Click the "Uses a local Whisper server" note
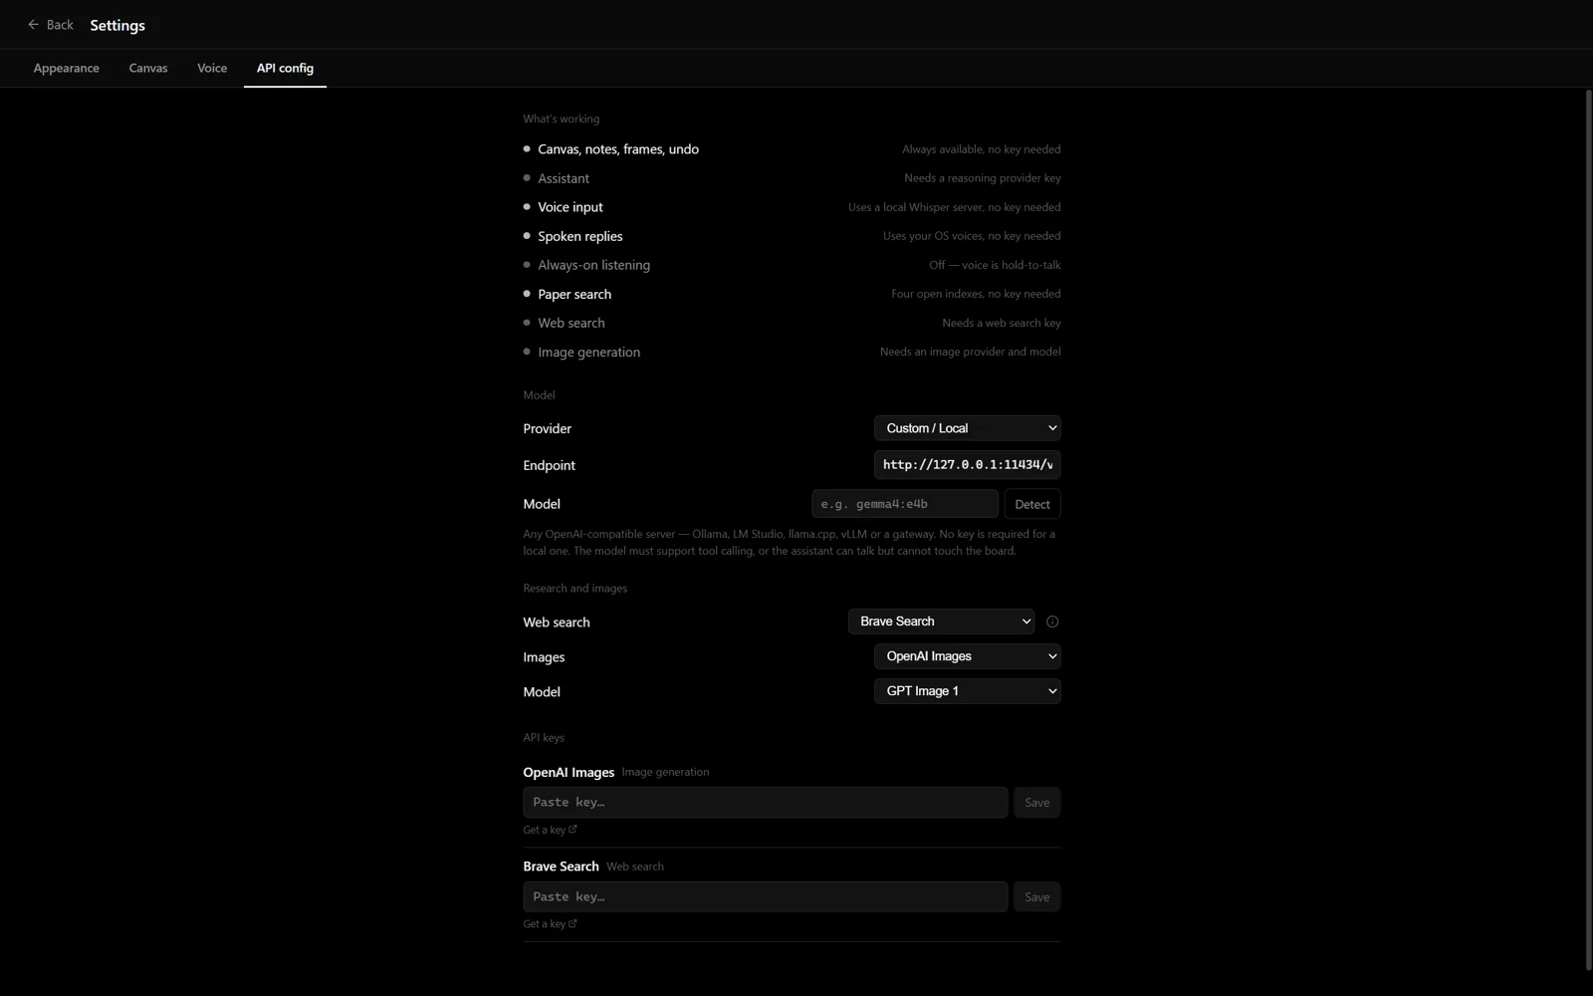The image size is (1593, 996). [x=955, y=207]
